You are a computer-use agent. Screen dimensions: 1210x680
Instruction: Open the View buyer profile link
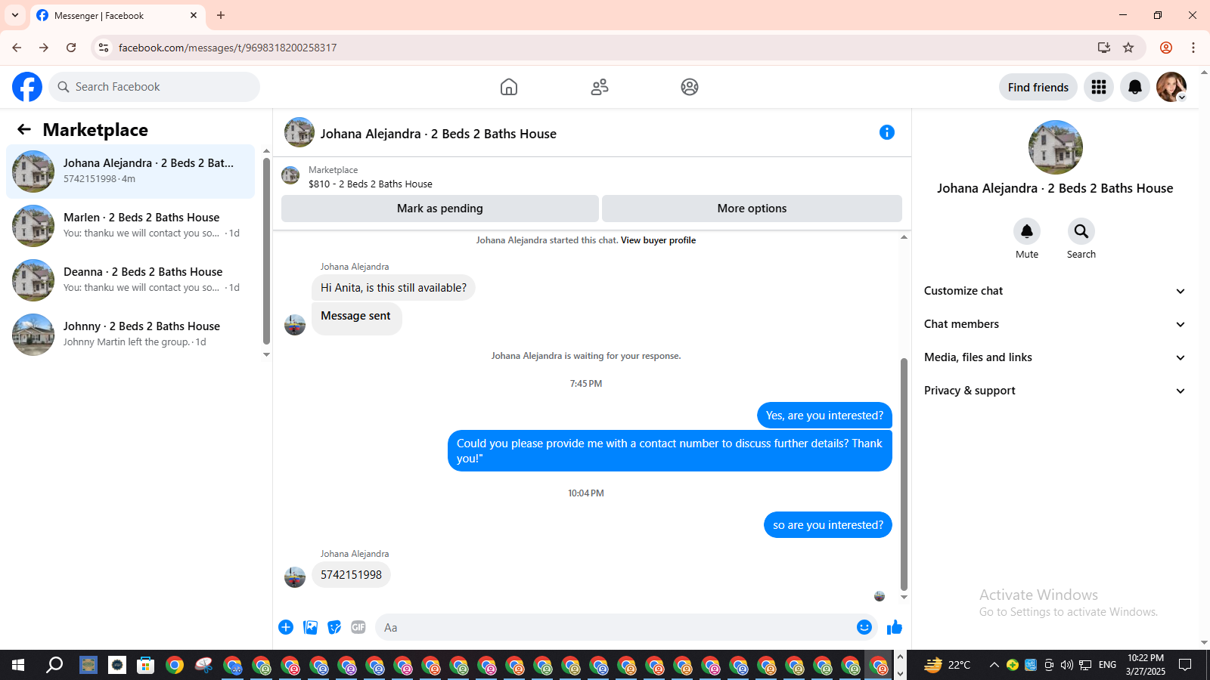pos(658,240)
